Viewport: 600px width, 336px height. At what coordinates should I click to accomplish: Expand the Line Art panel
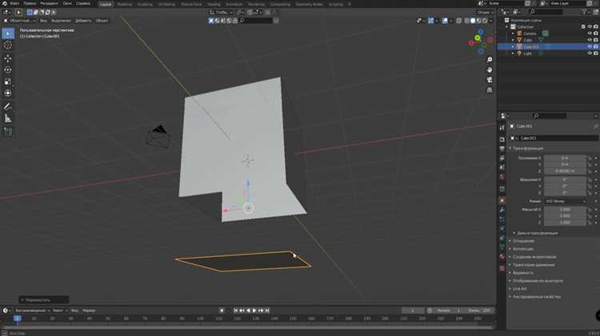coord(519,289)
